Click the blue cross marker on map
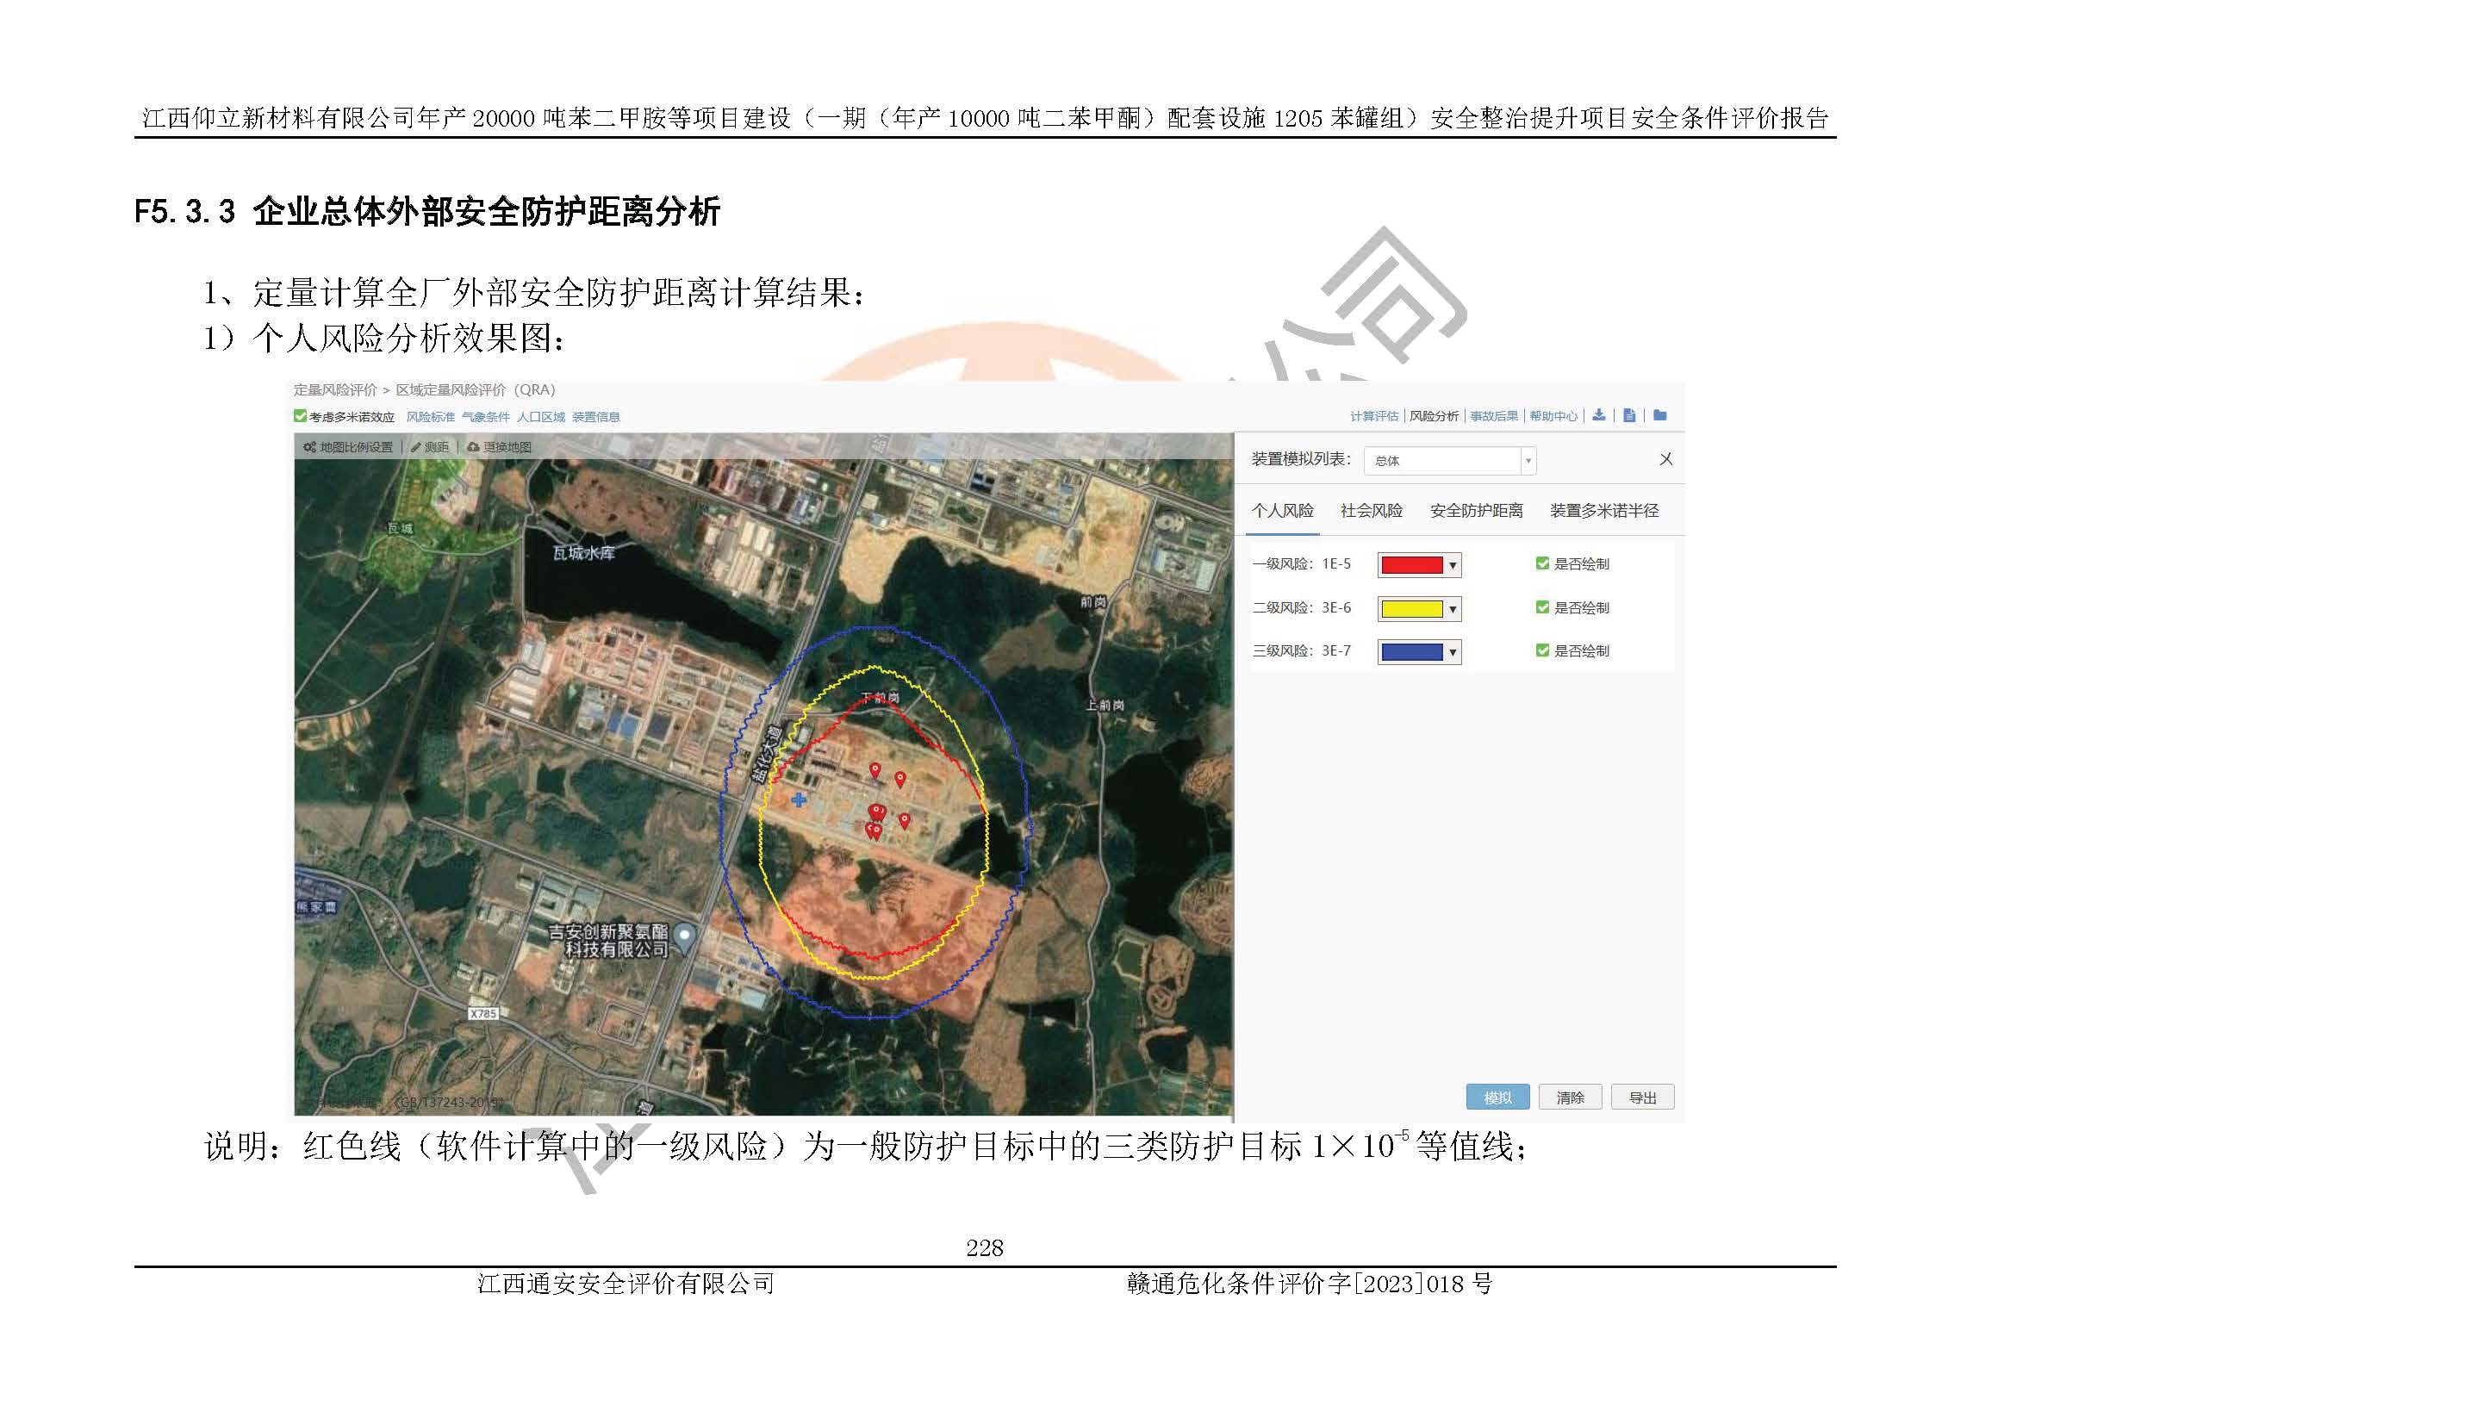 coord(799,799)
